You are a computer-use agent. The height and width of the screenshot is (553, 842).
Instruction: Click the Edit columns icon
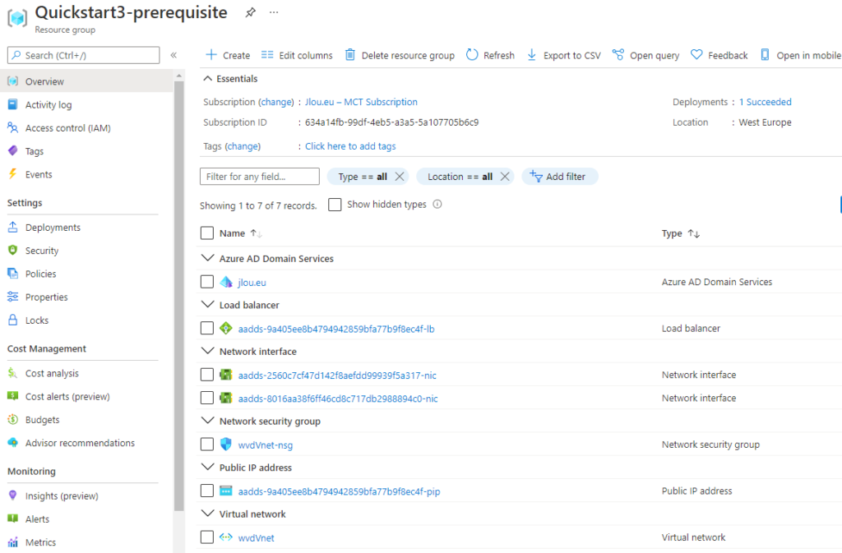pyautogui.click(x=267, y=55)
